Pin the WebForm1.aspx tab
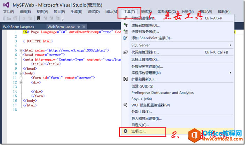Image resolution: width=245 pixels, height=145 pixels. 79,27
